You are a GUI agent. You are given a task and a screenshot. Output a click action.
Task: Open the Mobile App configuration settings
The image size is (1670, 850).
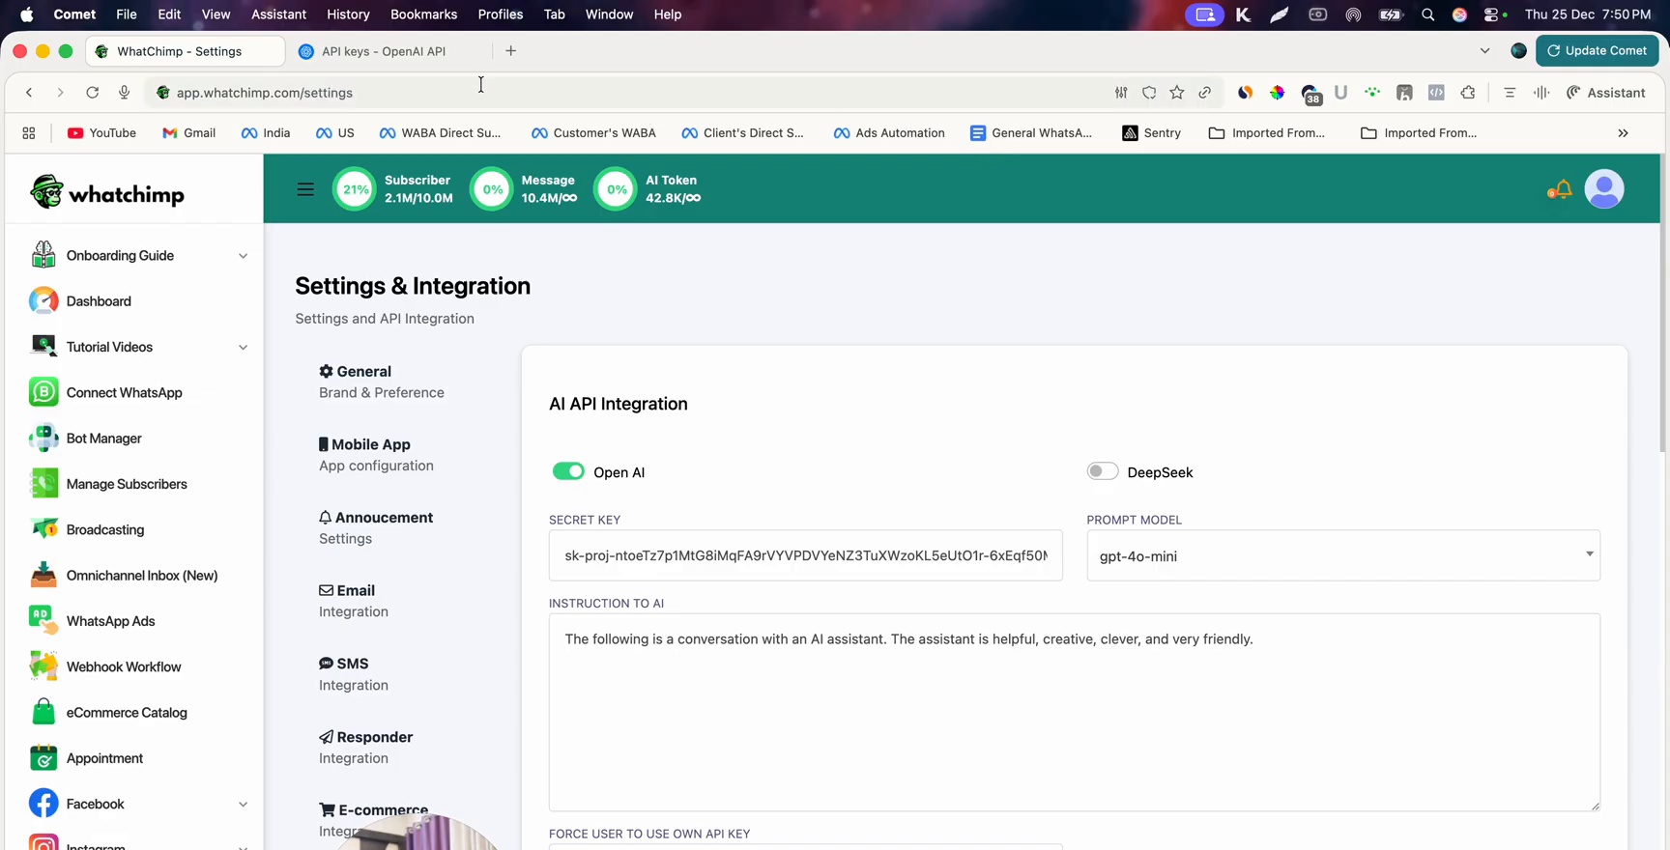coord(376,455)
